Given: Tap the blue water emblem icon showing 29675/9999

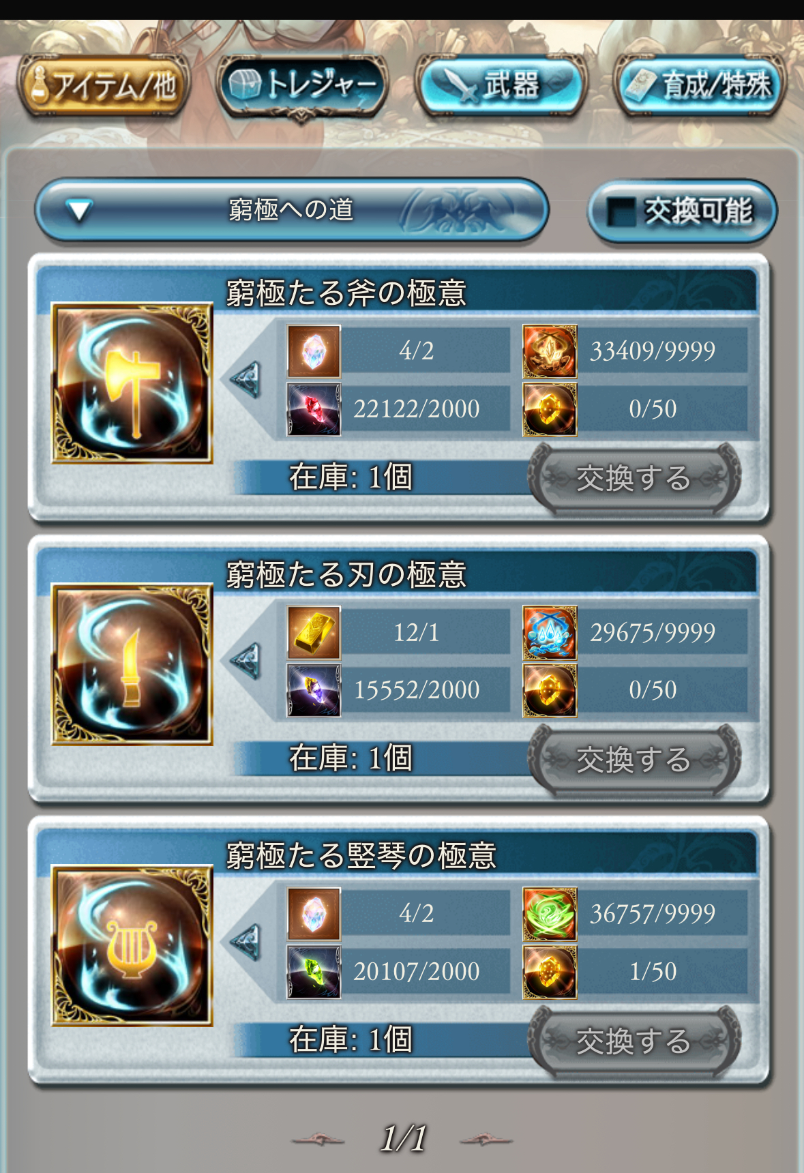Looking at the screenshot, I should [x=550, y=633].
